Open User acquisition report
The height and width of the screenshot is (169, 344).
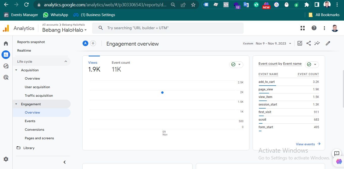[x=37, y=87]
